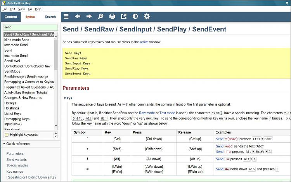The height and width of the screenshot is (182, 291).
Task: Switch color theme with the half-circle icon
Action: click(x=135, y=17)
